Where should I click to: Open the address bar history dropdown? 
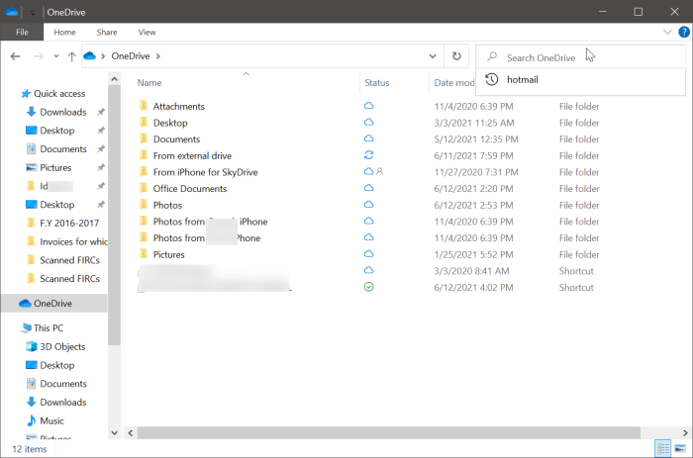click(x=433, y=56)
